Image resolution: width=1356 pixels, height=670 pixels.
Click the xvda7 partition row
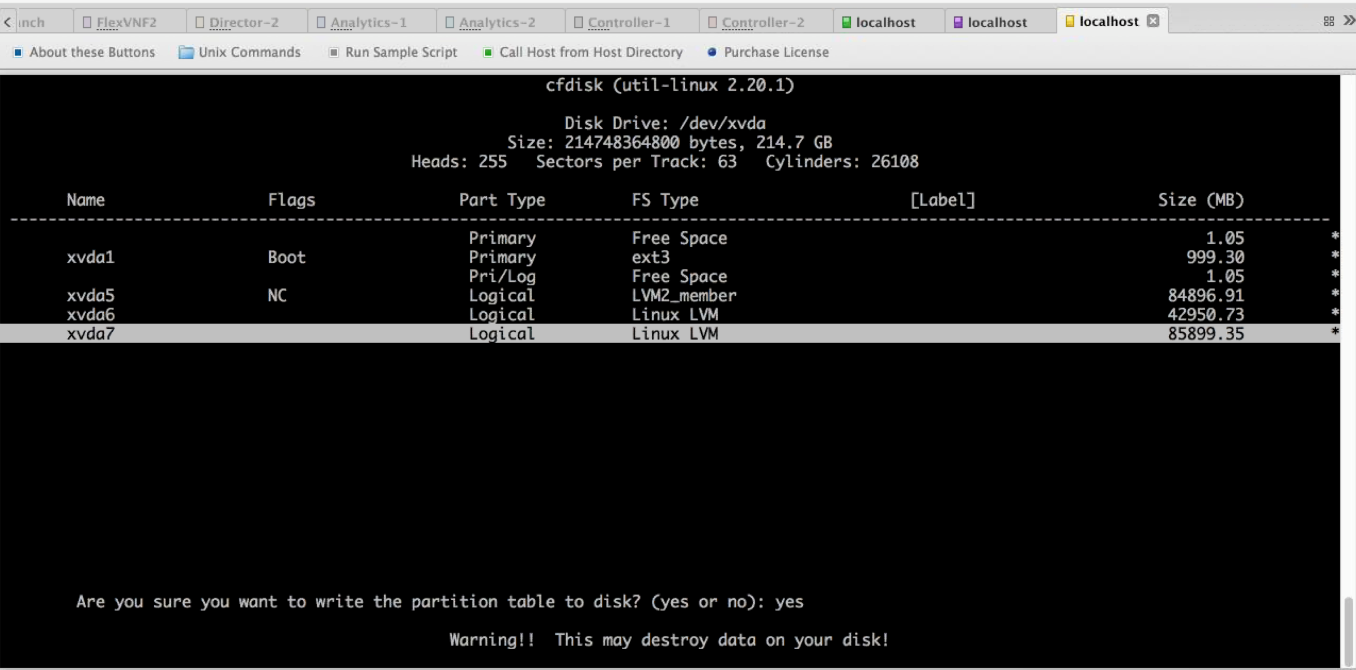coord(669,333)
